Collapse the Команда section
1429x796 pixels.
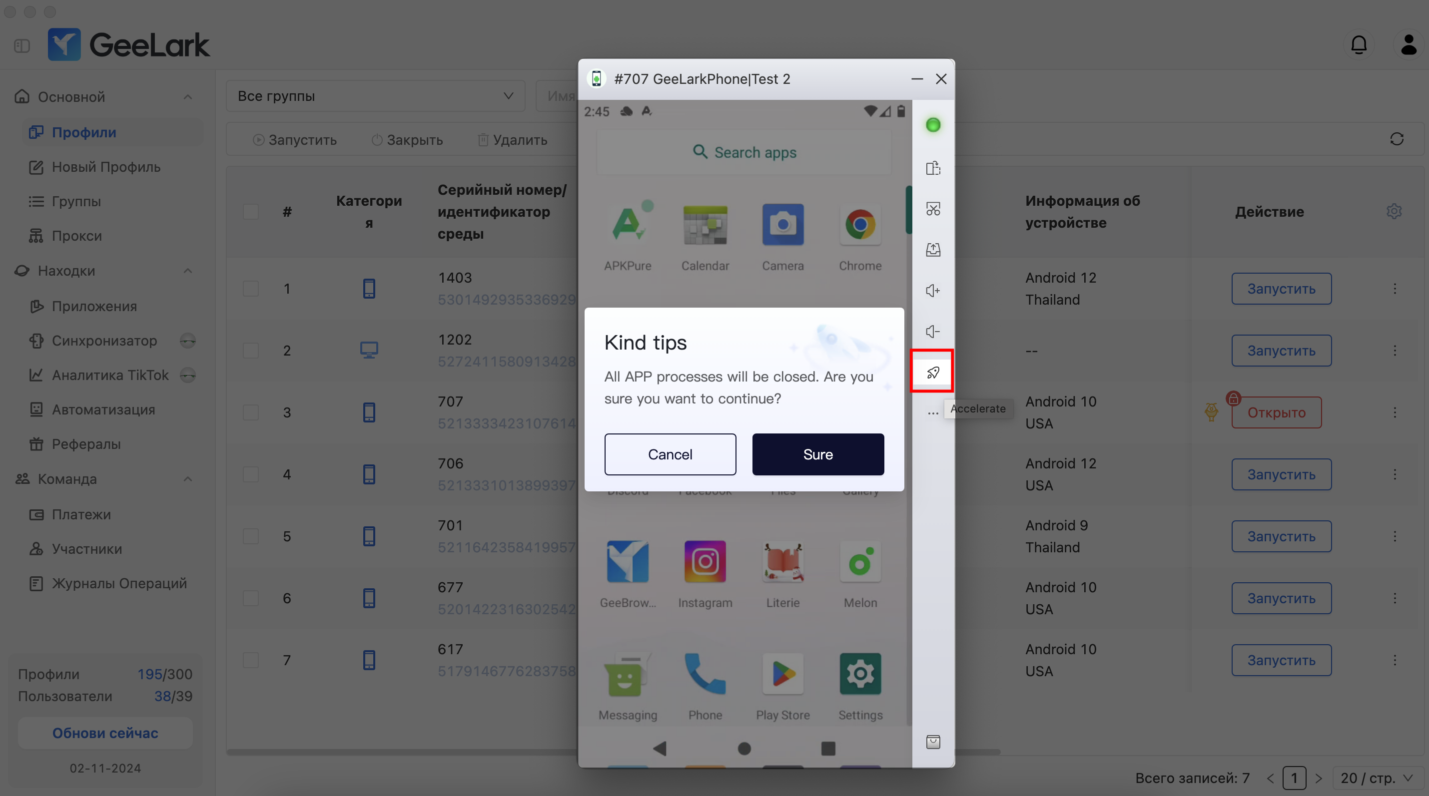pos(187,479)
